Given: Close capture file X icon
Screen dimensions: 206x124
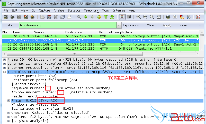Looking at the screenshot, I should click(x=56, y=17).
